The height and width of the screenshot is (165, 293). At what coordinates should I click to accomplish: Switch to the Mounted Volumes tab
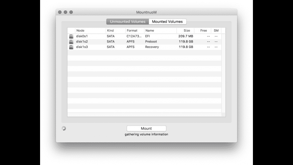point(167,22)
